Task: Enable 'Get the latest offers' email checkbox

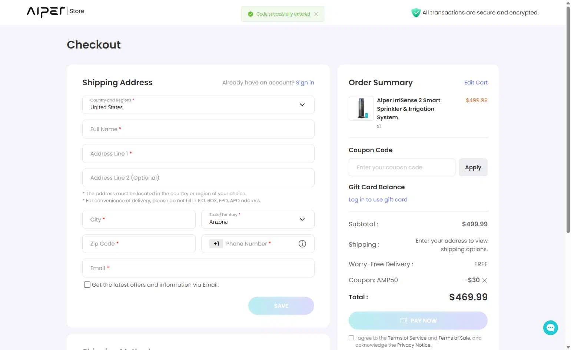Action: 87,285
